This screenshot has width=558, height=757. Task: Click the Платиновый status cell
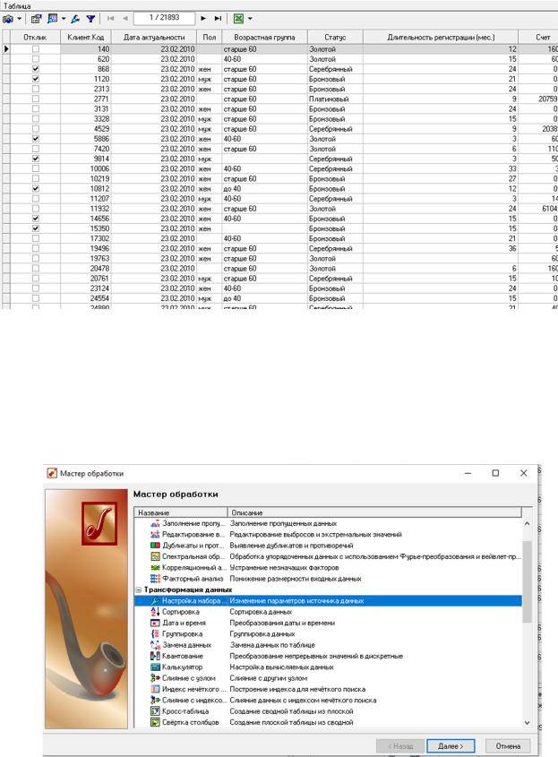pos(335,99)
